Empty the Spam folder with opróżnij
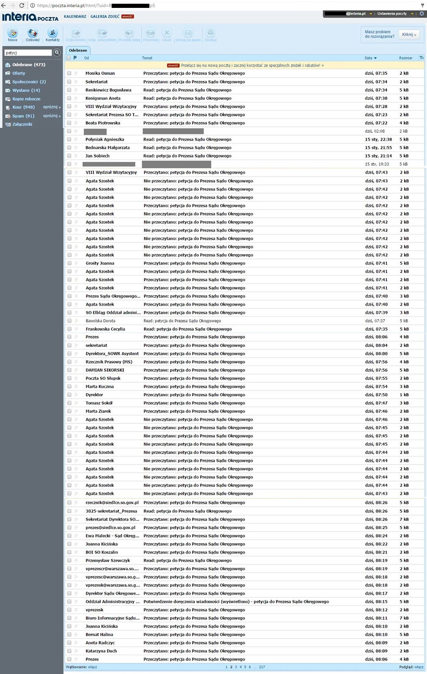This screenshot has height=674, width=427. point(51,116)
